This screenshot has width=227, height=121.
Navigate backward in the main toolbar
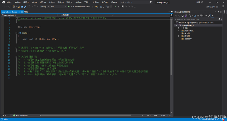(5, 6)
